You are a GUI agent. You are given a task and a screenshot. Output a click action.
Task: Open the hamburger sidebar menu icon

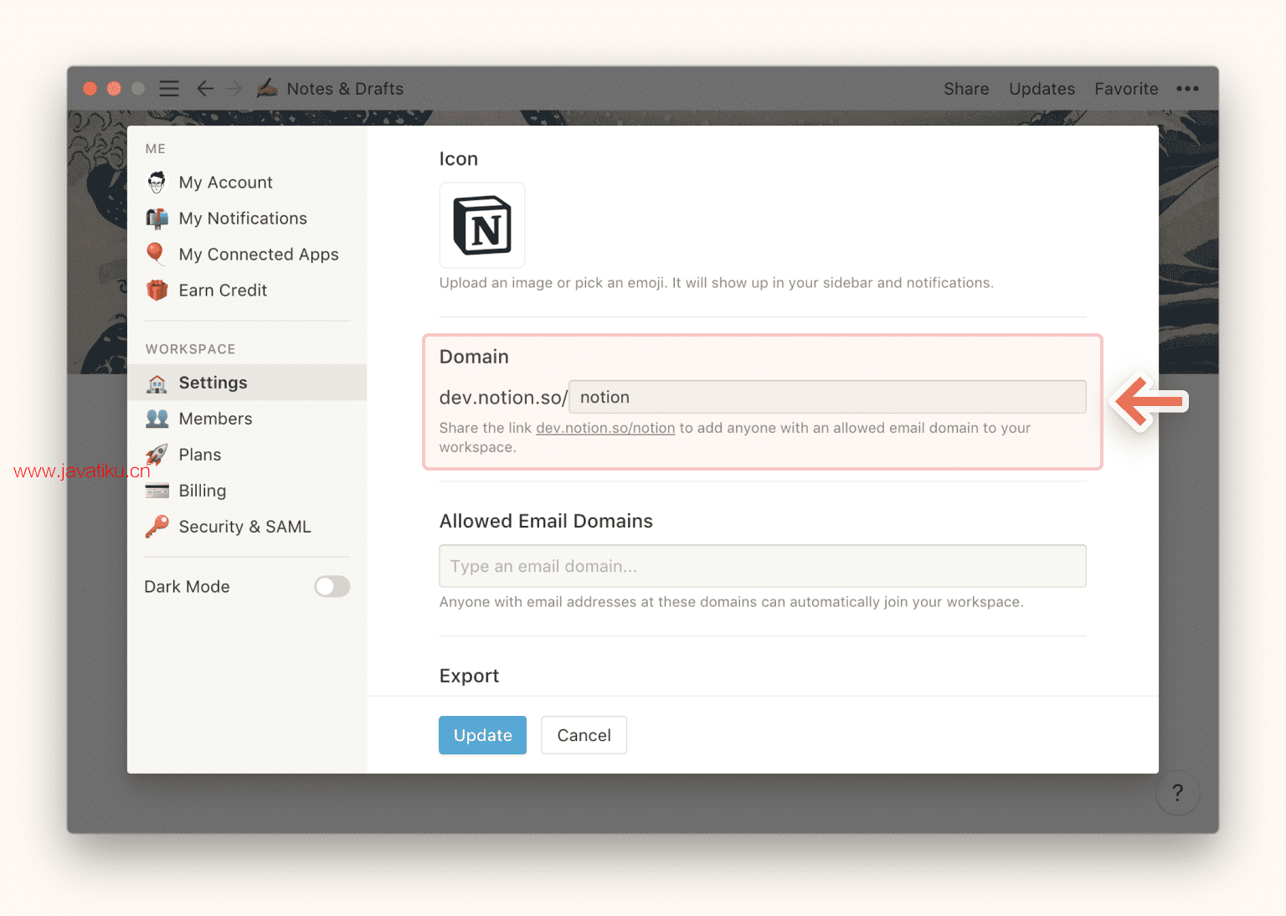click(x=169, y=89)
